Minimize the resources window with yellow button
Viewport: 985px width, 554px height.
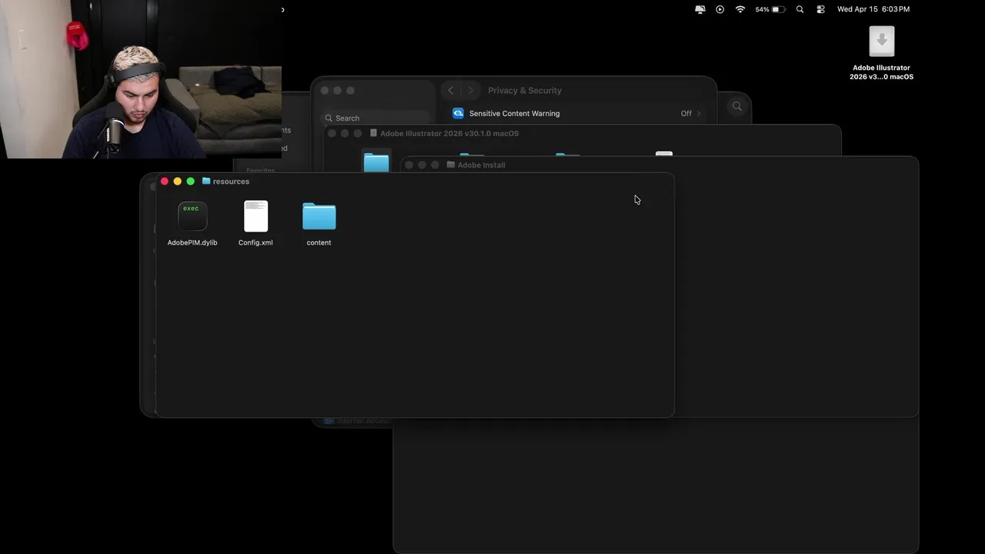pyautogui.click(x=178, y=182)
